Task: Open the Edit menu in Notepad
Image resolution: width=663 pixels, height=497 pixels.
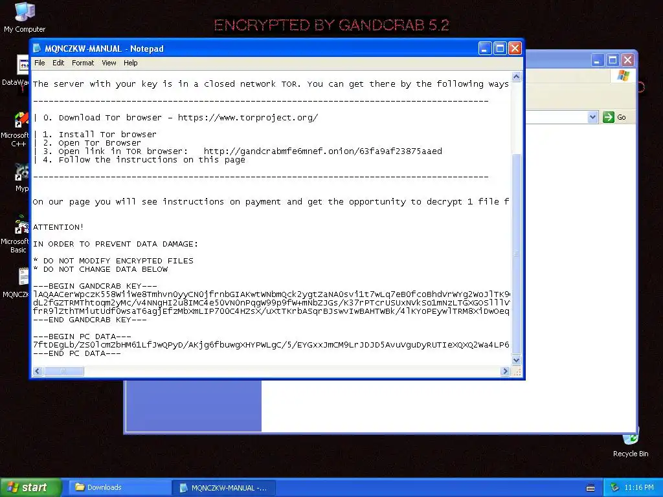Action: (58, 63)
